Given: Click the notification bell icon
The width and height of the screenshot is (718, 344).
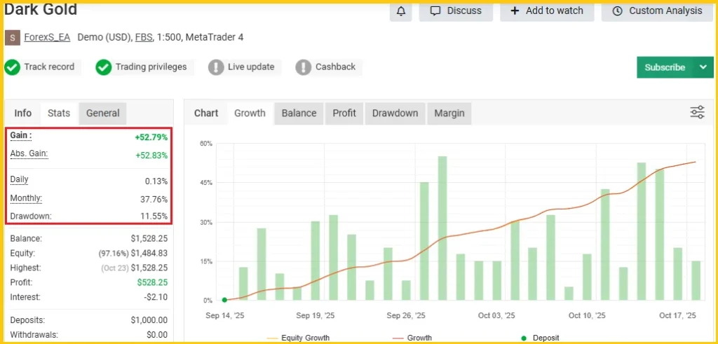Looking at the screenshot, I should [400, 11].
